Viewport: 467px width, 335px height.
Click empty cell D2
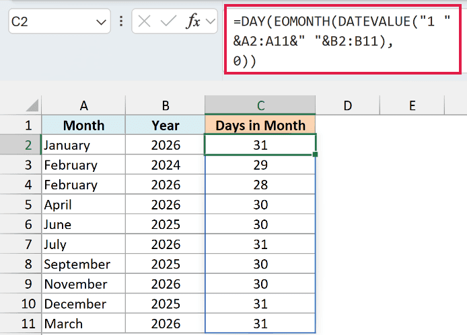348,145
